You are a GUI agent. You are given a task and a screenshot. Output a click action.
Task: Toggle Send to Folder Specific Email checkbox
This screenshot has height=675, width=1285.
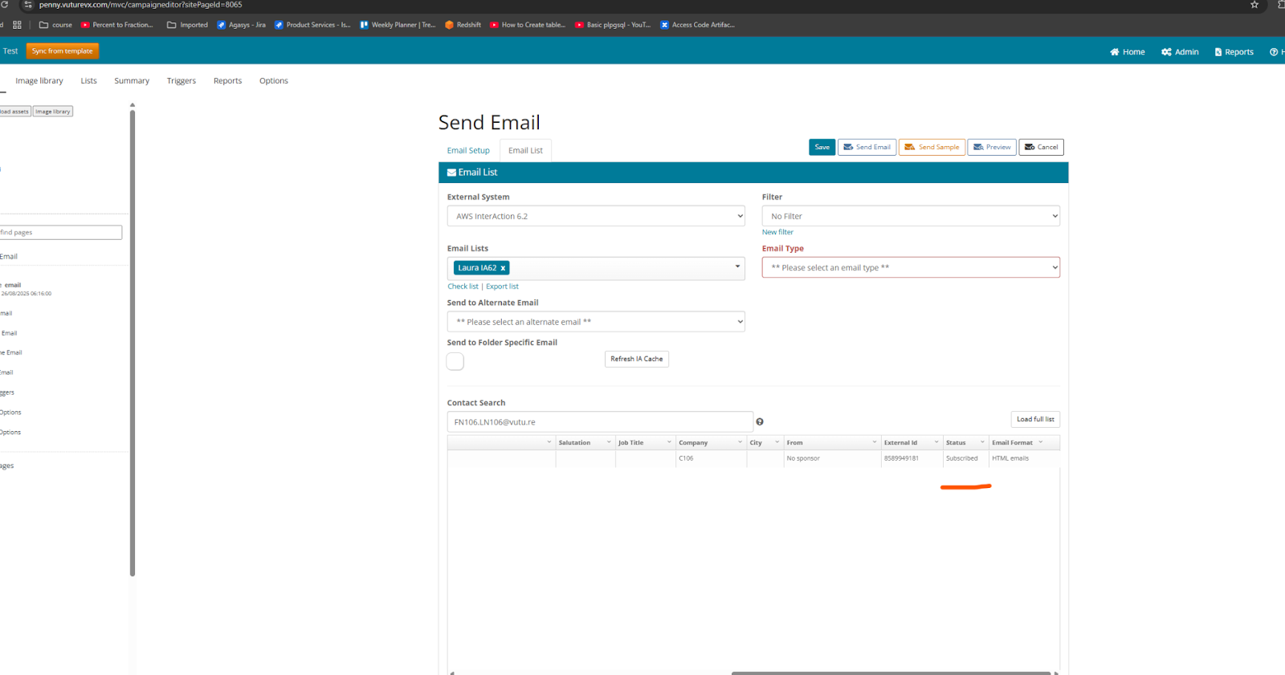point(455,361)
